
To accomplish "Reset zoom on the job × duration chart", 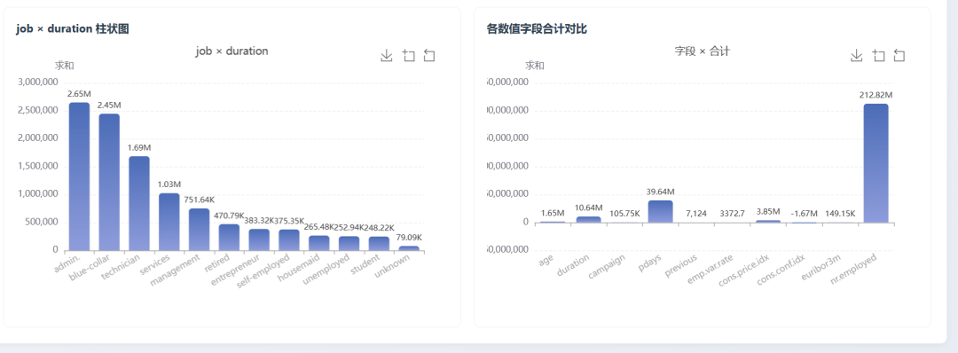I will pos(429,56).
